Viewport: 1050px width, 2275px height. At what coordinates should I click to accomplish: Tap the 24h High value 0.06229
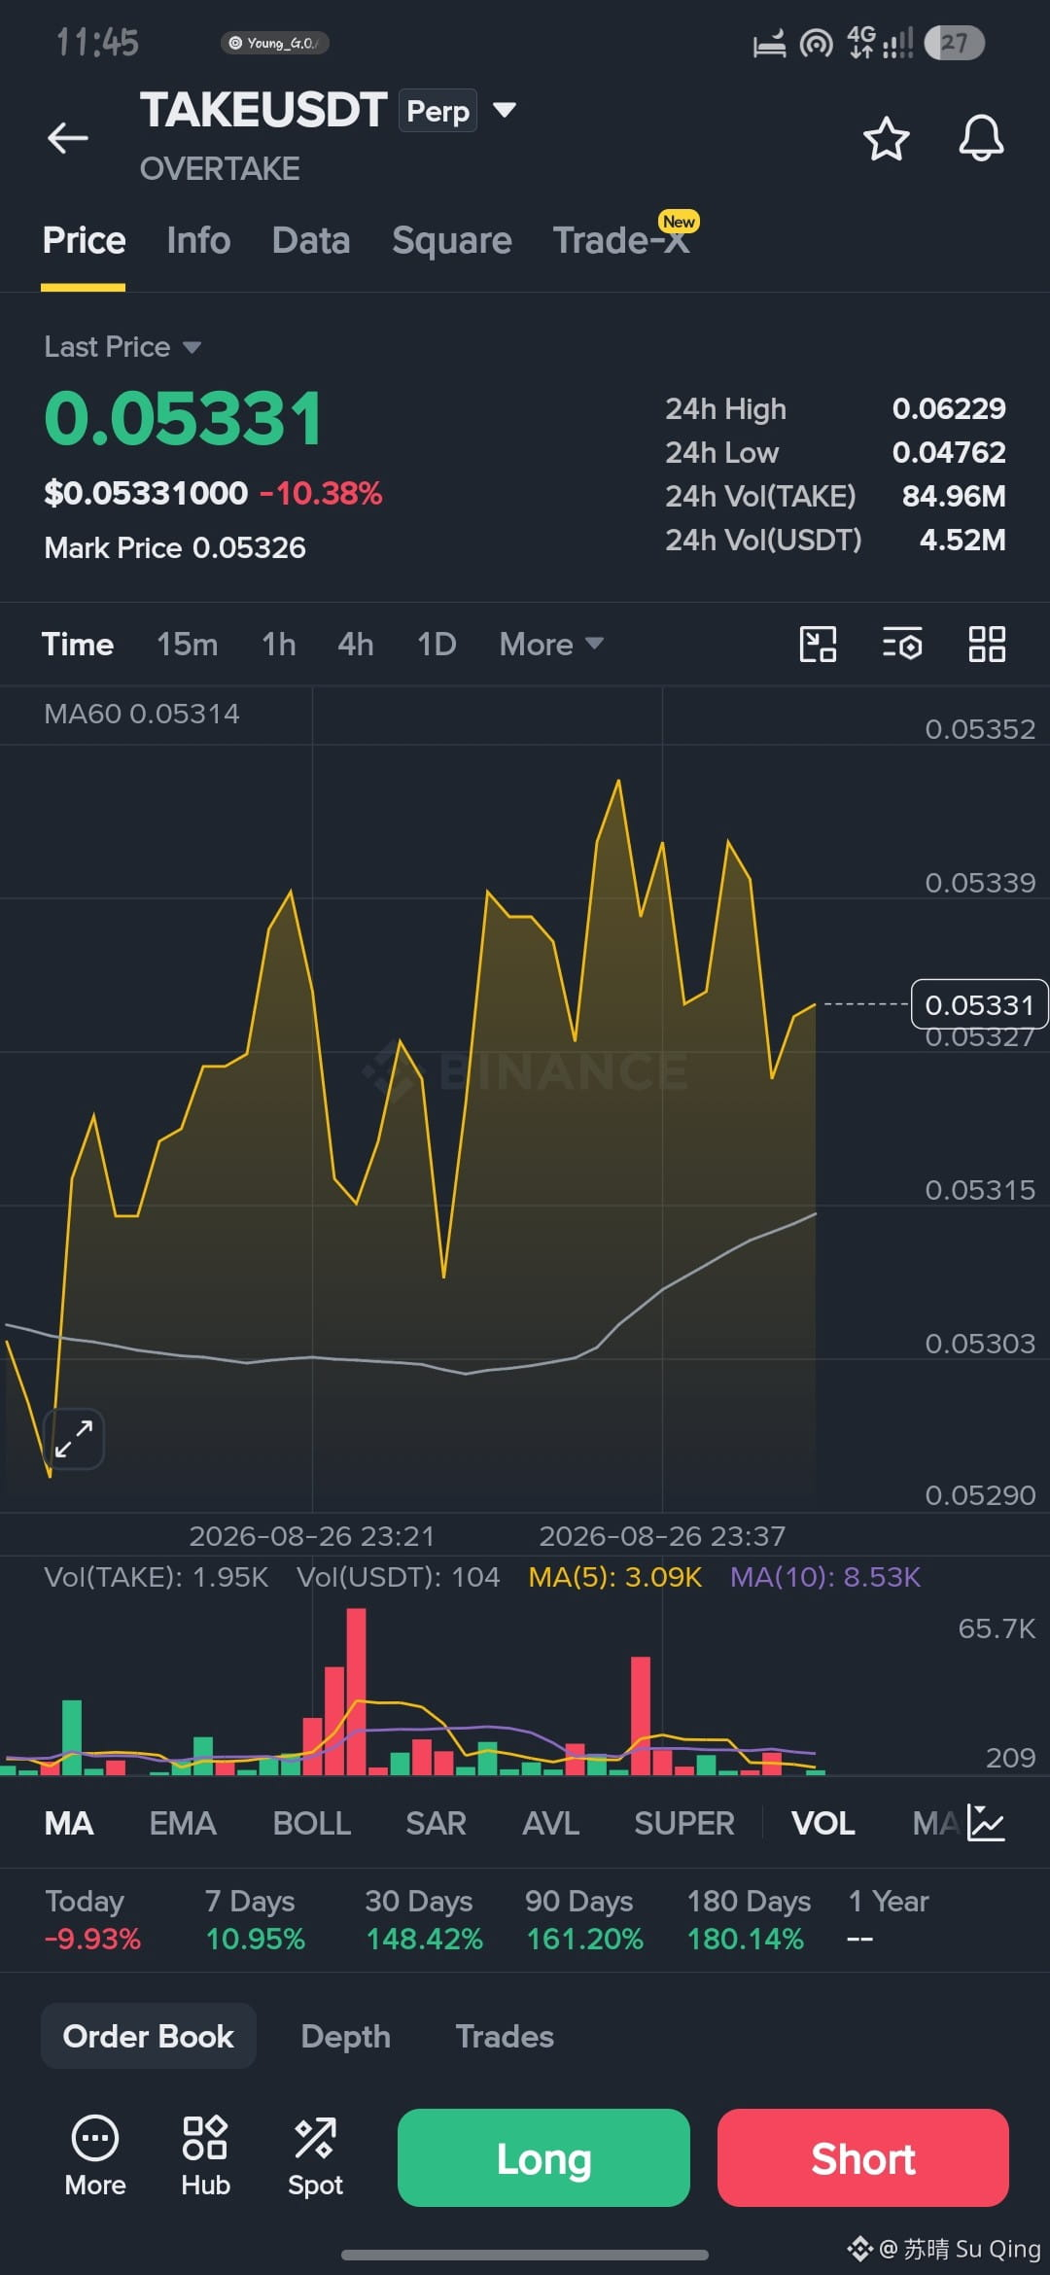tap(949, 408)
